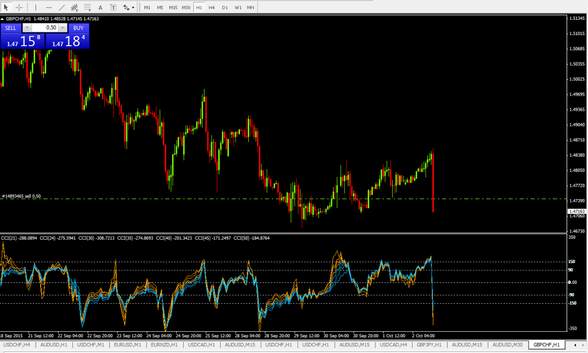
Task: Click the SELL button
Action: (11, 28)
